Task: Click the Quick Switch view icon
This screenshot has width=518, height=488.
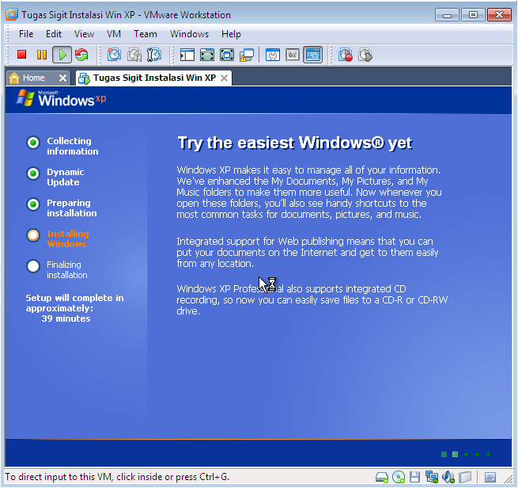Action: tap(207, 55)
